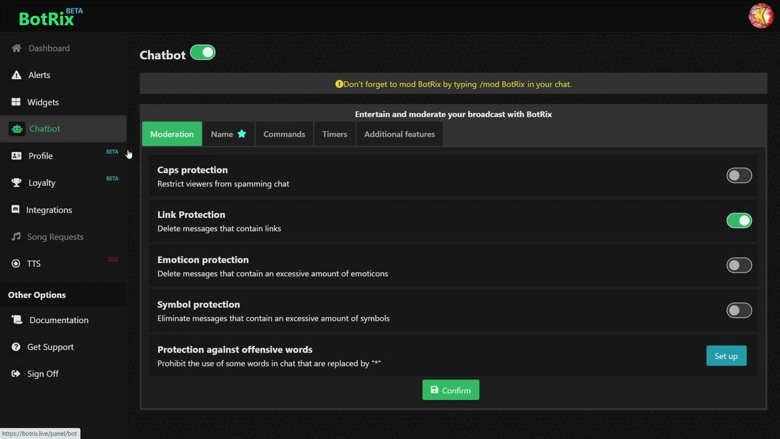Open Documentation link
The image size is (780, 439).
pos(58,320)
